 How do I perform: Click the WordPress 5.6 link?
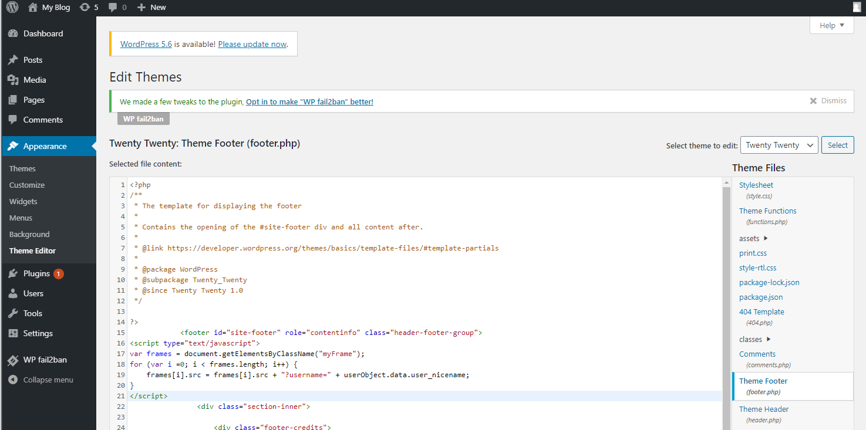[146, 44]
